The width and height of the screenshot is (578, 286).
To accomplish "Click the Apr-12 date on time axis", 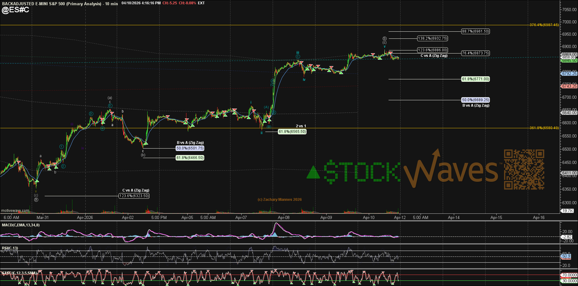I will coord(399,217).
